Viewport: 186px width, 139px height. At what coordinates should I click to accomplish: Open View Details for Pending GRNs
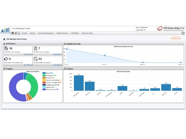57,65
